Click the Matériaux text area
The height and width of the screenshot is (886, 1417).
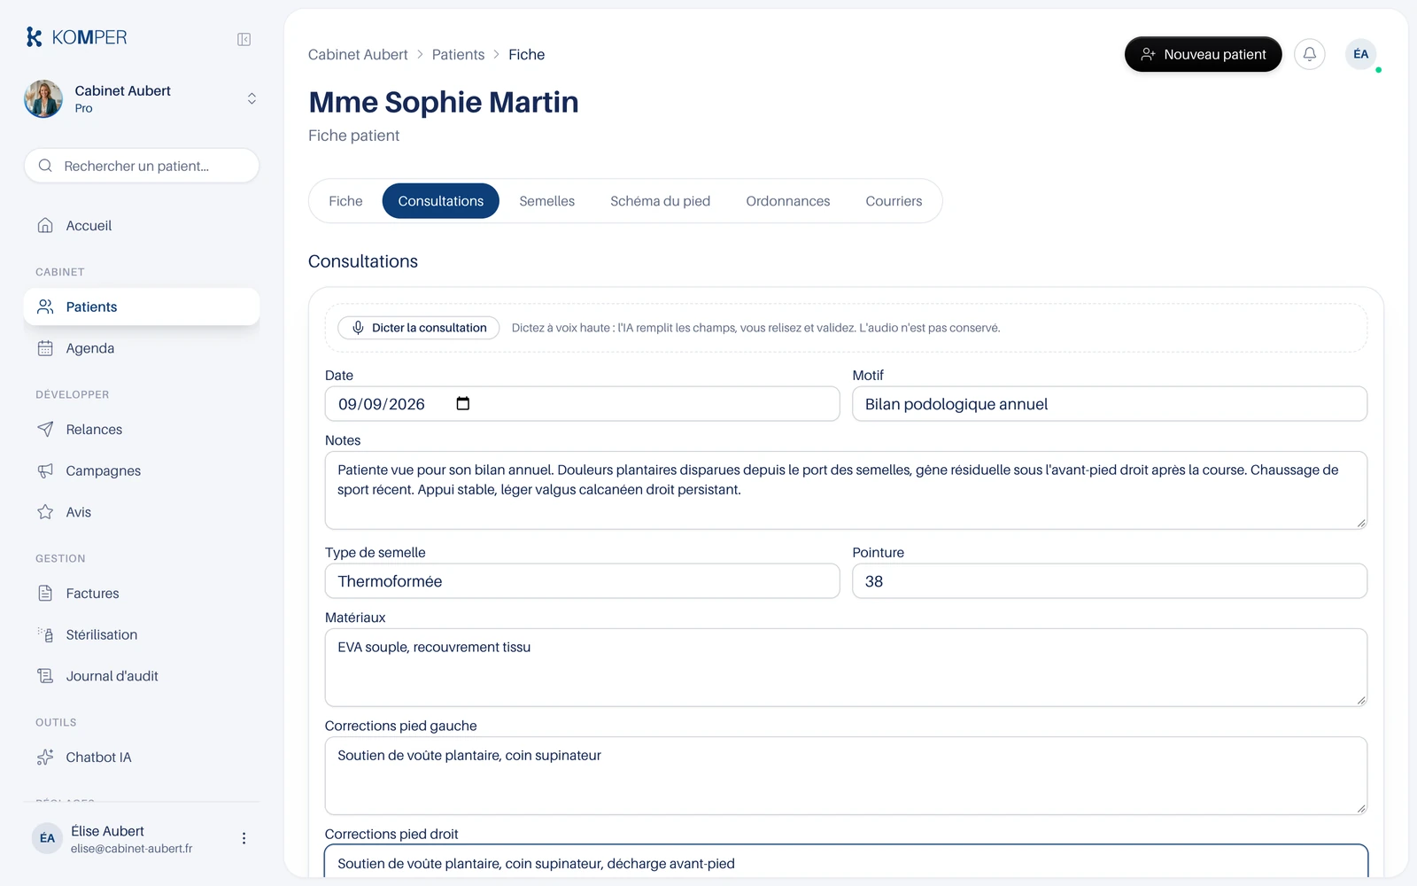[846, 667]
